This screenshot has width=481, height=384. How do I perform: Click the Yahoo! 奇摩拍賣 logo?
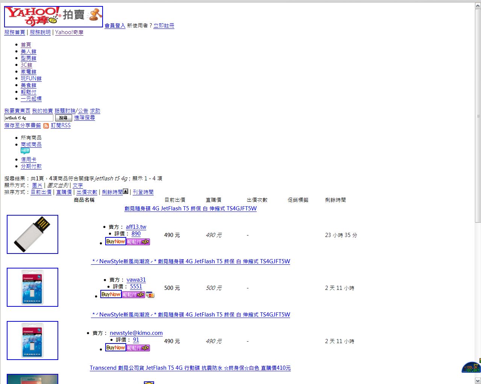pos(53,17)
